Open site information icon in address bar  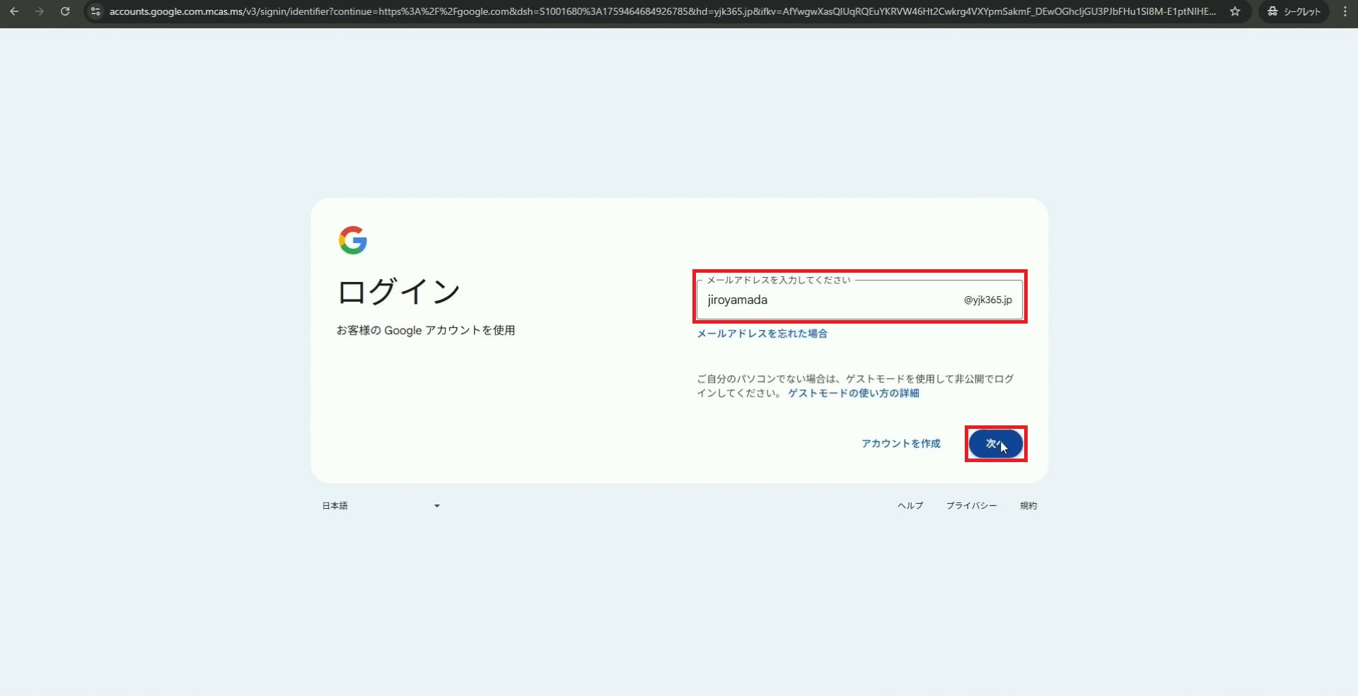point(95,11)
